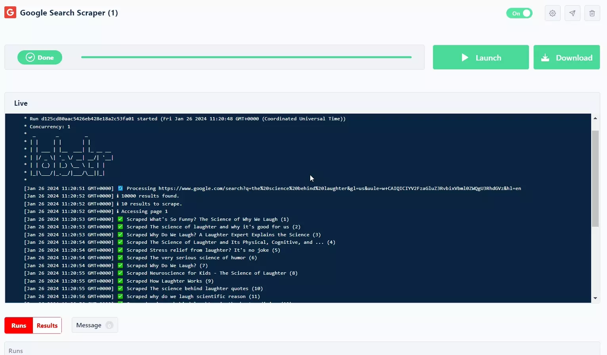Download the scraped results

point(567,57)
